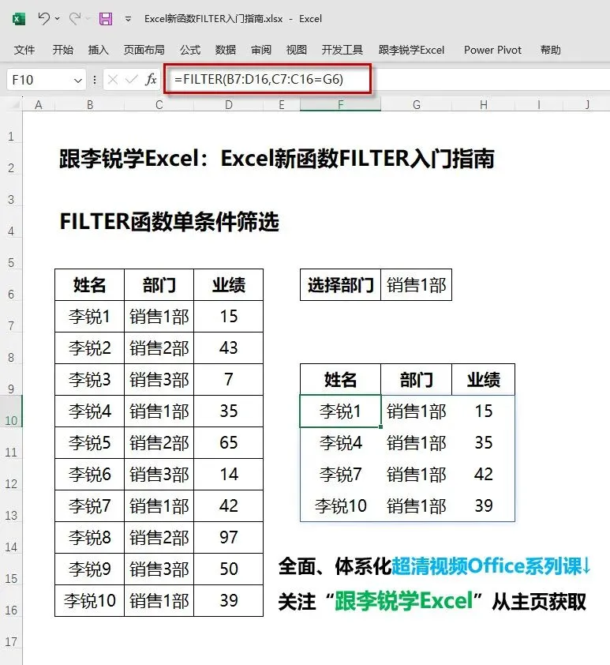Open the Power Pivot tab
610x665 pixels.
492,50
